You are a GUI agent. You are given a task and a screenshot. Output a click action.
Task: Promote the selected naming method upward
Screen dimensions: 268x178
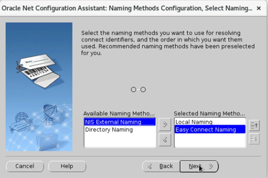click(x=254, y=126)
